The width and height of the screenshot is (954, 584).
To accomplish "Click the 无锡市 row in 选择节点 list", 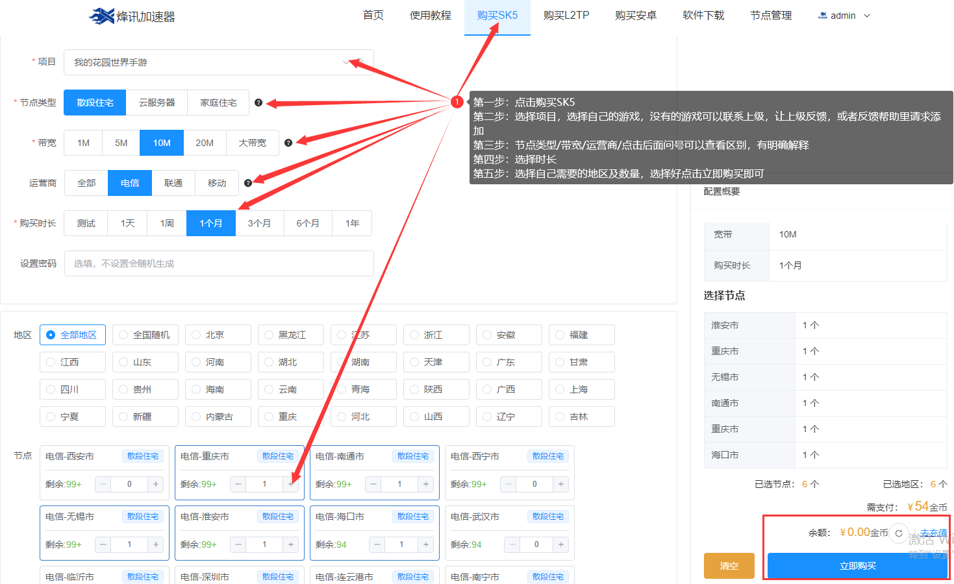I will tap(825, 377).
